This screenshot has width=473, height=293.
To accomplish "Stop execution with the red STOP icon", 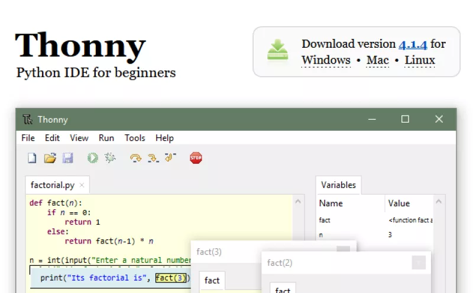I will coord(196,158).
